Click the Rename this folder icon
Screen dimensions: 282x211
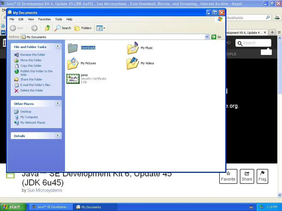(x=16, y=55)
